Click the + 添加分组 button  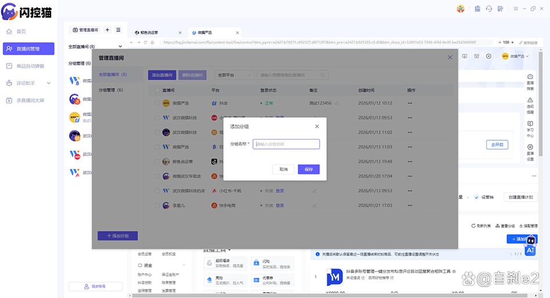point(118,235)
